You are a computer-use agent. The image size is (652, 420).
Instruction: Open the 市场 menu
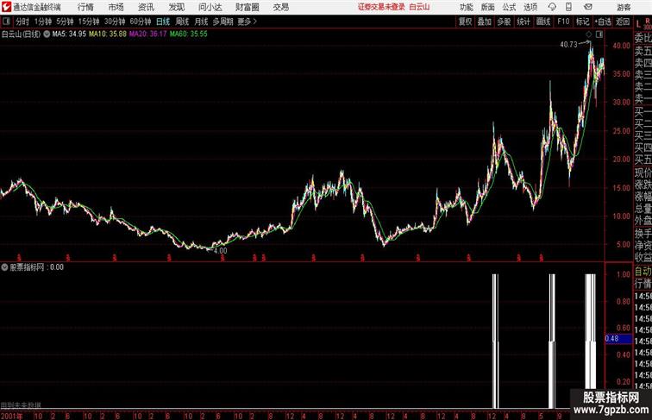tap(116, 7)
